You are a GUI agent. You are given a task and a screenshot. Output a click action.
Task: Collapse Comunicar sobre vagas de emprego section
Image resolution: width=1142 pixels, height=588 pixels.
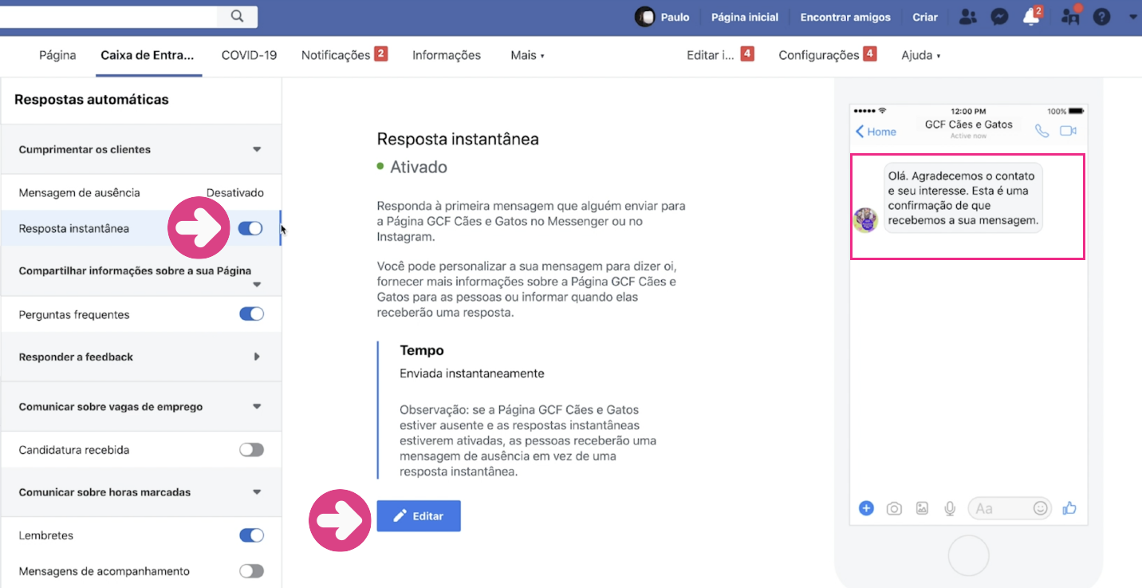257,406
